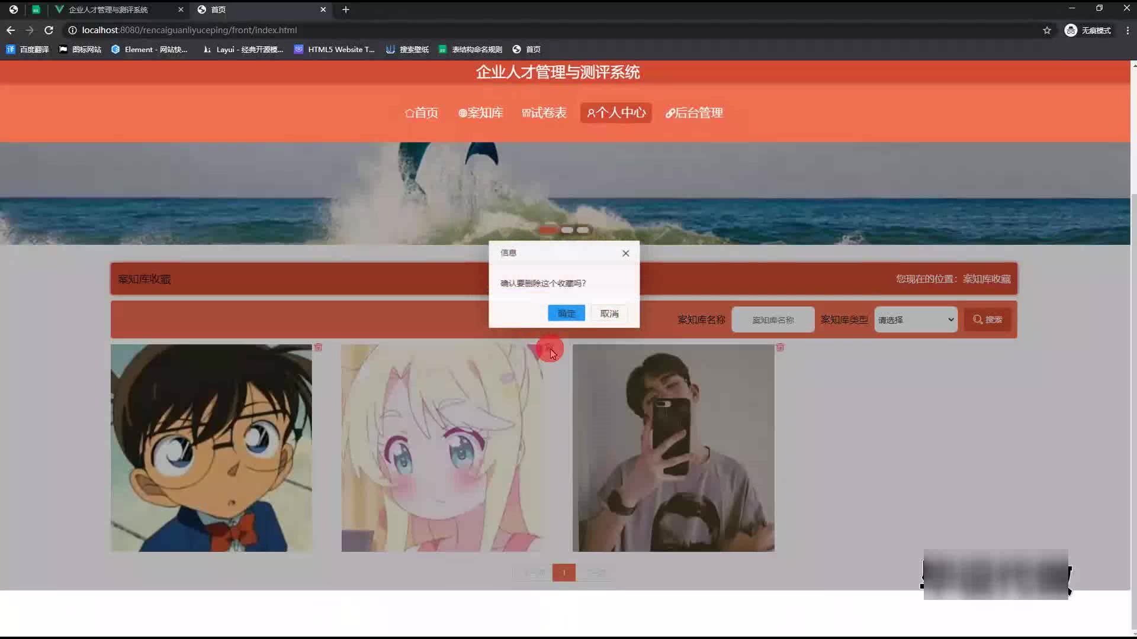
Task: Go back with the browser back arrow
Action: tap(11, 30)
